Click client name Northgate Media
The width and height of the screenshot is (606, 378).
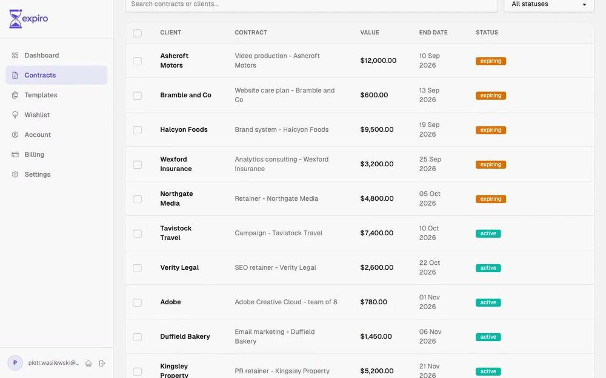[176, 198]
